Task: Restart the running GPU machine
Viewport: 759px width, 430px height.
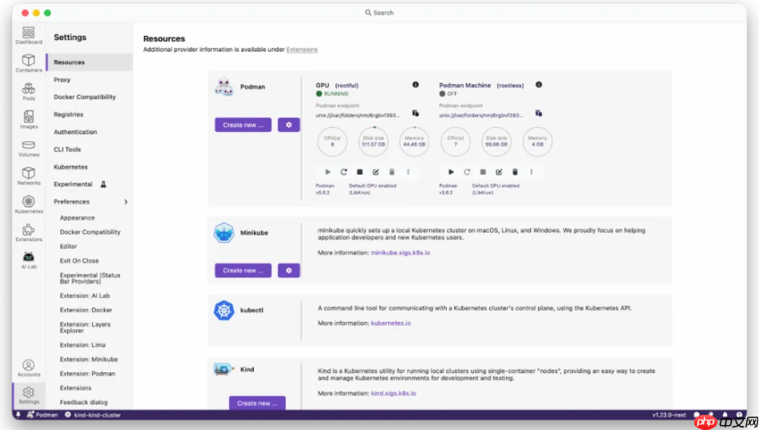Action: (x=343, y=171)
